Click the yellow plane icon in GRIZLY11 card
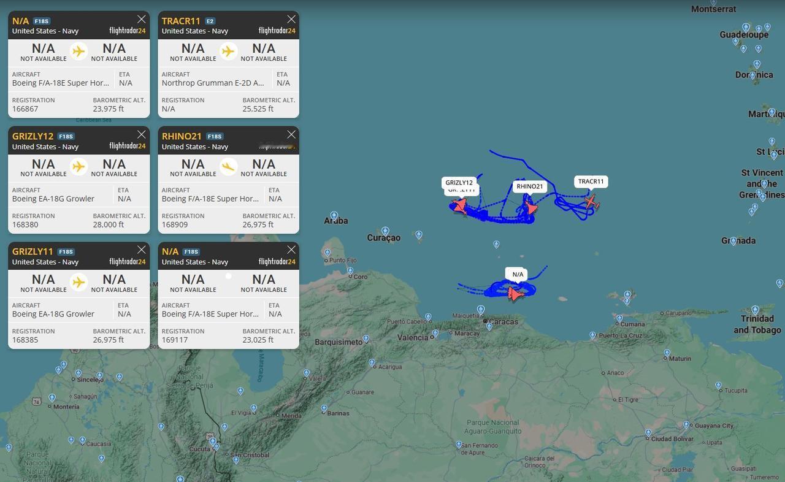 click(78, 281)
